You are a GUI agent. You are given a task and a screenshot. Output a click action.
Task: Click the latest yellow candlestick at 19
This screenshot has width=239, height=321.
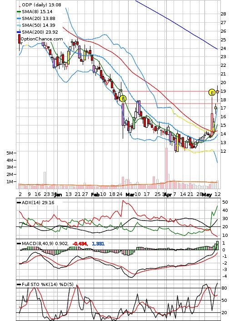[x=218, y=92]
